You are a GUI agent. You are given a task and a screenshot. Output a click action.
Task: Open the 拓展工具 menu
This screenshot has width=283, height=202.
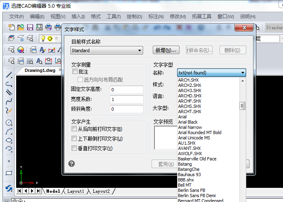pyautogui.click(x=202, y=17)
